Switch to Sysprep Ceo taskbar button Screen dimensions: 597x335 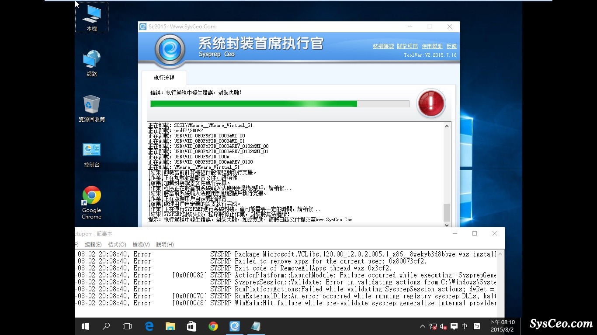[235, 326]
